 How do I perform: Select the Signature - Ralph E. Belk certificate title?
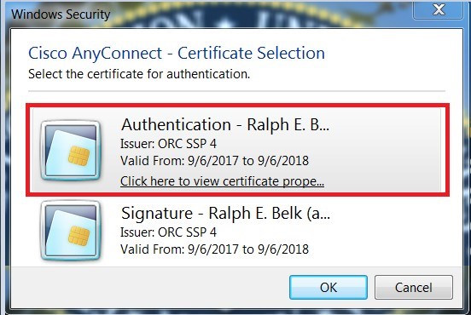point(225,214)
